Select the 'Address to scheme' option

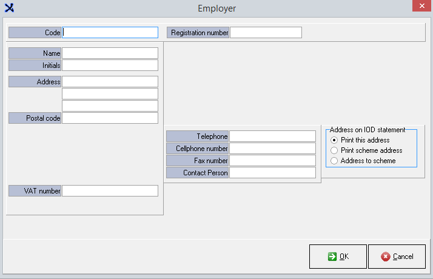click(334, 161)
